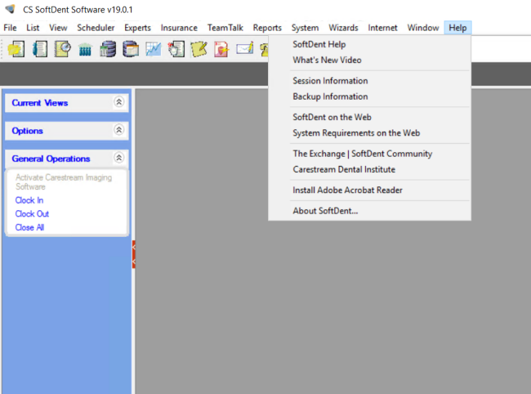Click the yellow note with pencil icon
Image resolution: width=531 pixels, height=394 pixels.
click(x=199, y=49)
